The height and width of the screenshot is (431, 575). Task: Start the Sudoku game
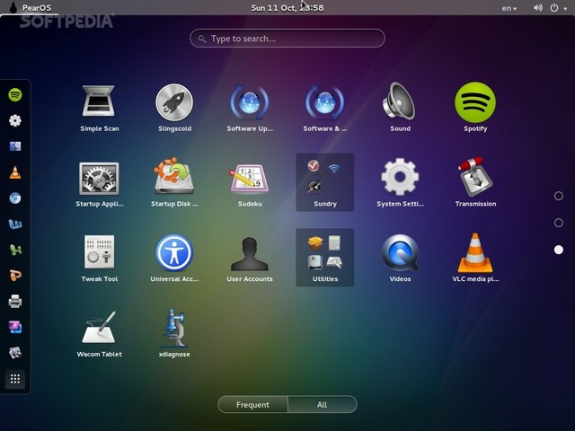(x=250, y=182)
